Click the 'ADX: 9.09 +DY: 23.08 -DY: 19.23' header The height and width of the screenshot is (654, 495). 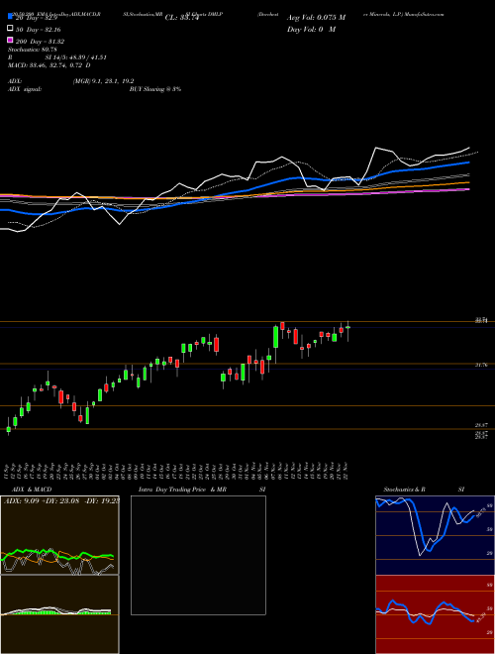tap(60, 501)
